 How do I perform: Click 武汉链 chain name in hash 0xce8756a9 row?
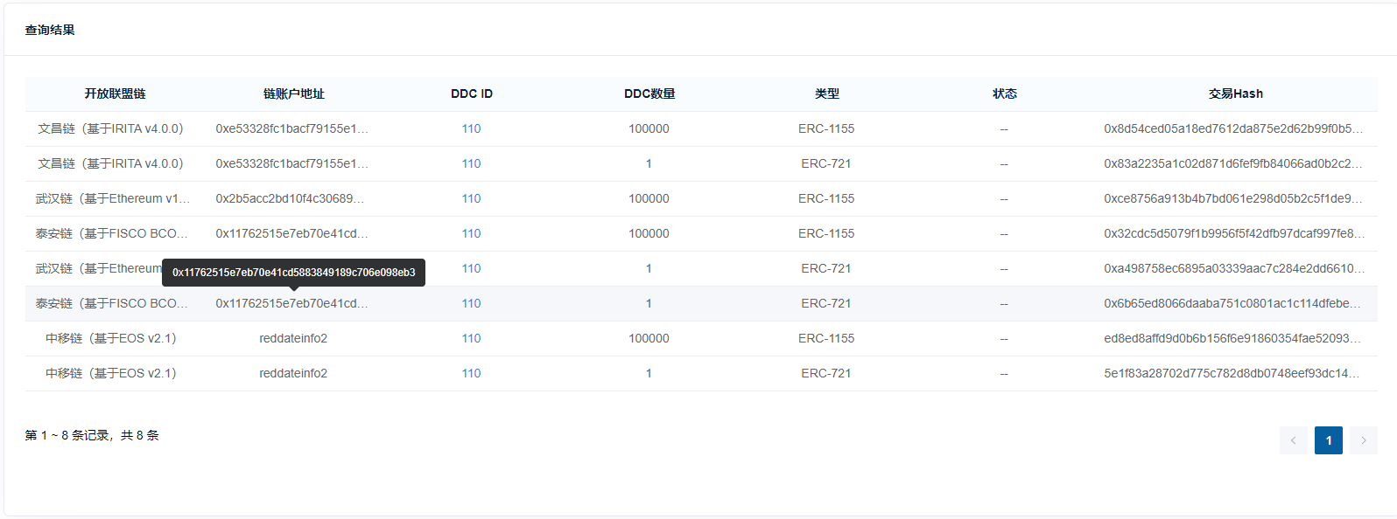pos(113,198)
